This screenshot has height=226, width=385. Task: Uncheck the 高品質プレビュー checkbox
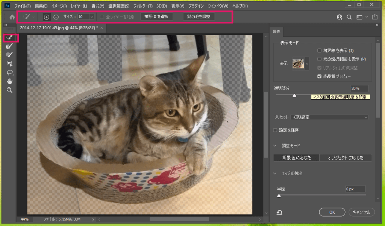point(319,76)
